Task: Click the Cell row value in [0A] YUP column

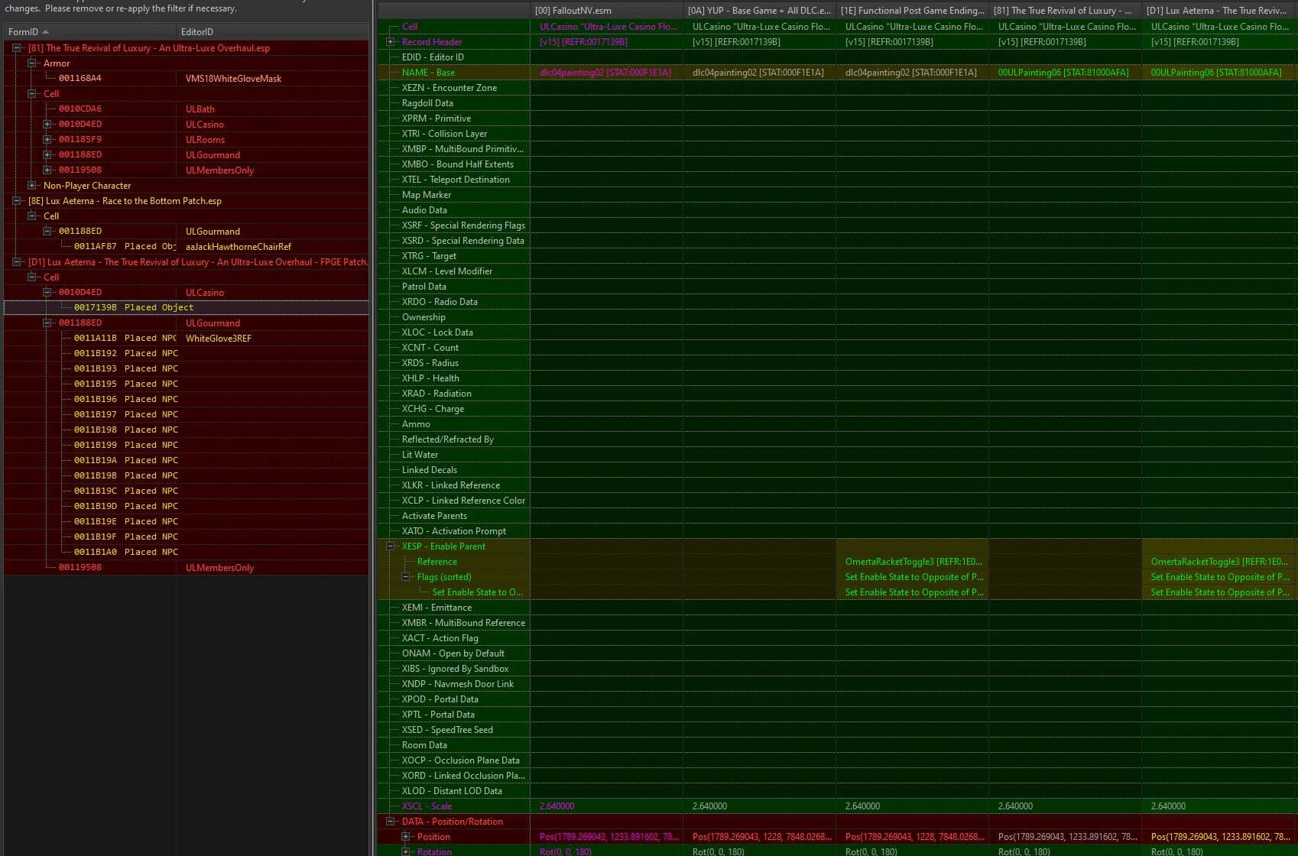Action: point(761,27)
